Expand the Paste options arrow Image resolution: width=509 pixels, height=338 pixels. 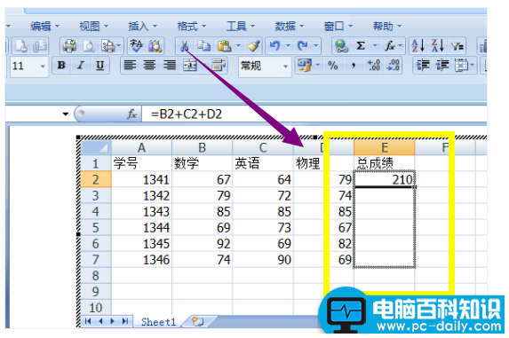coord(239,46)
